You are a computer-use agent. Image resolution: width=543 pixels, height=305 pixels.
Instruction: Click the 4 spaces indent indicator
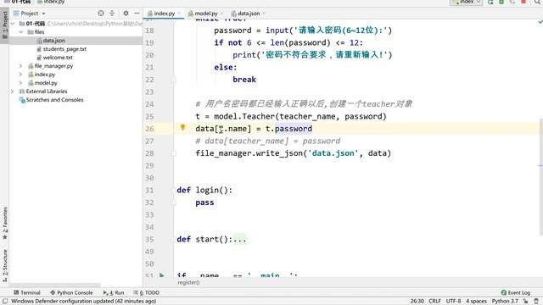pyautogui.click(x=476, y=302)
